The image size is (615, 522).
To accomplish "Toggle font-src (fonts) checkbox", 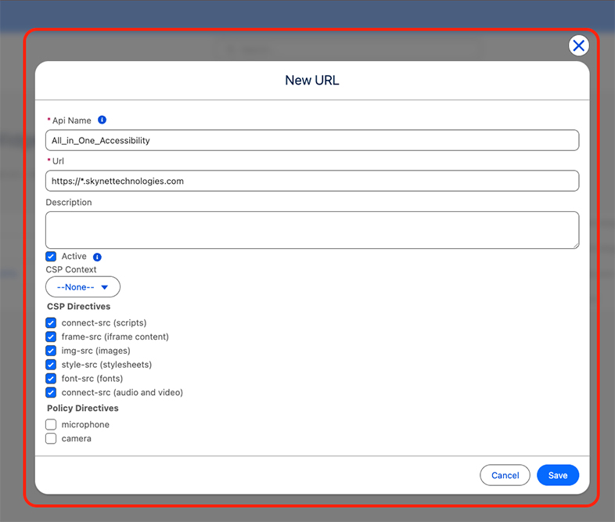I will click(51, 379).
